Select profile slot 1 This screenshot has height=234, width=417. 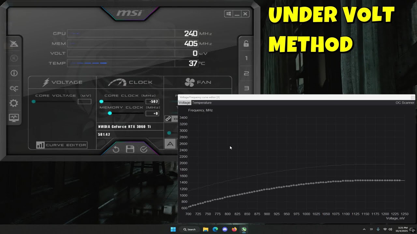pyautogui.click(x=246, y=58)
